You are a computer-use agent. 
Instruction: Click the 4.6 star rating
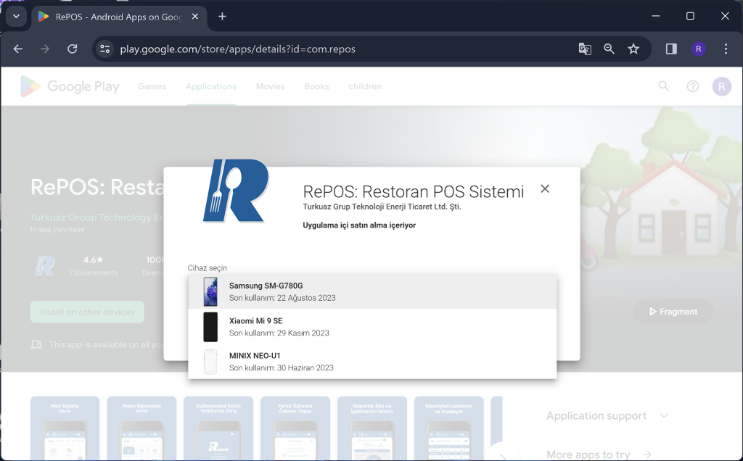[93, 259]
